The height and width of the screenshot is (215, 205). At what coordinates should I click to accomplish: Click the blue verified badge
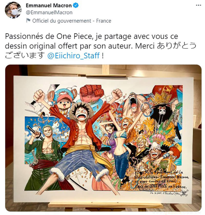(76, 5)
